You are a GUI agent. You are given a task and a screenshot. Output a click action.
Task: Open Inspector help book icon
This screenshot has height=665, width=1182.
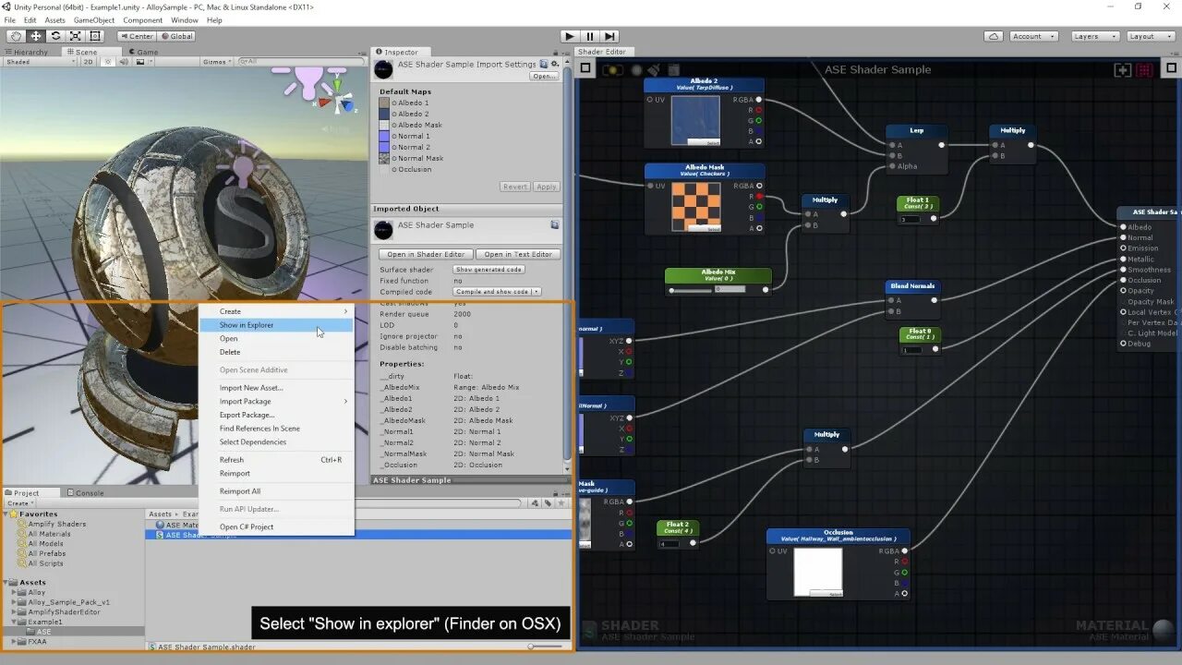pos(544,64)
